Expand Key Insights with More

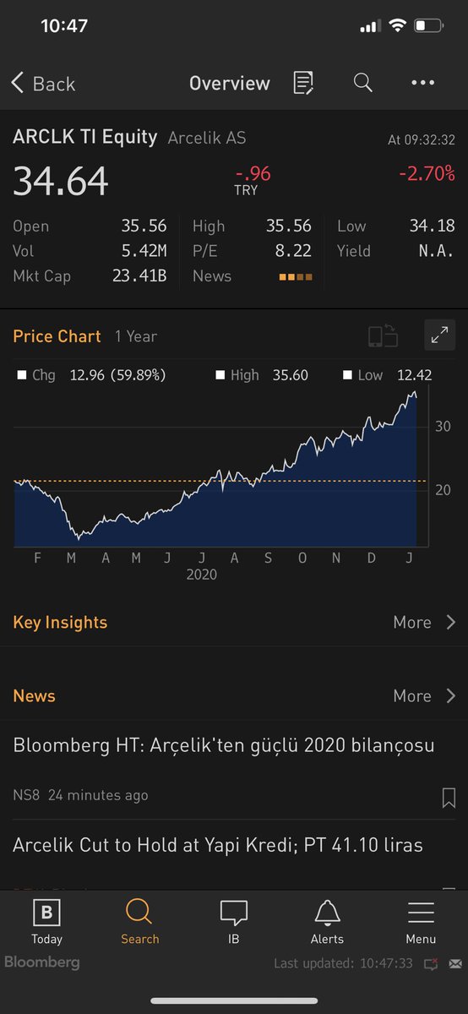424,623
